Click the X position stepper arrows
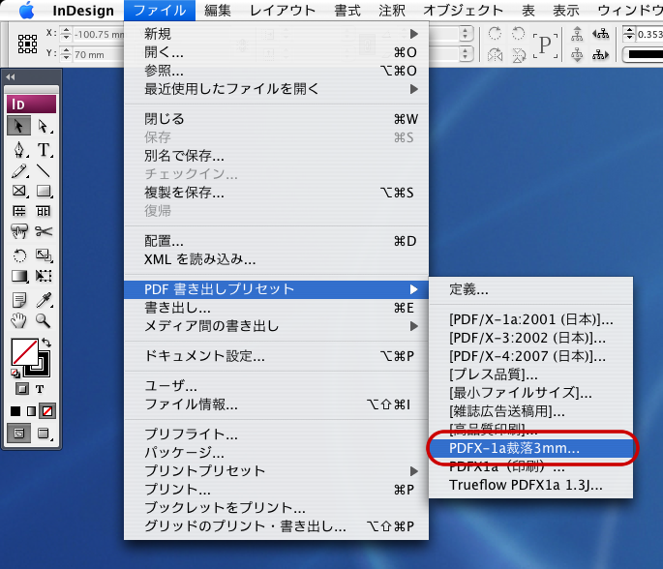 (66, 34)
